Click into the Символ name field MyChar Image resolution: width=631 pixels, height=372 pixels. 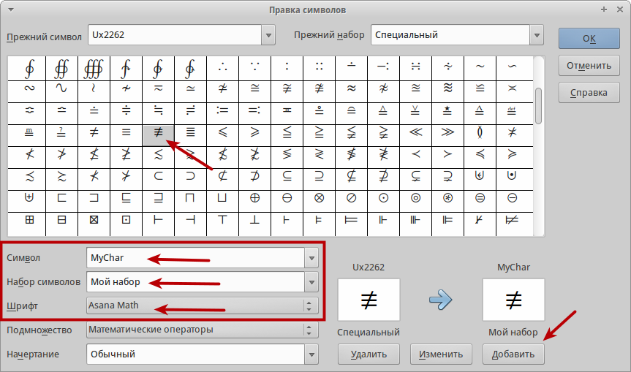click(195, 258)
